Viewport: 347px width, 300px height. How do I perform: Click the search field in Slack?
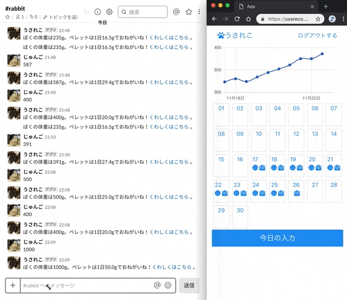(x=143, y=12)
